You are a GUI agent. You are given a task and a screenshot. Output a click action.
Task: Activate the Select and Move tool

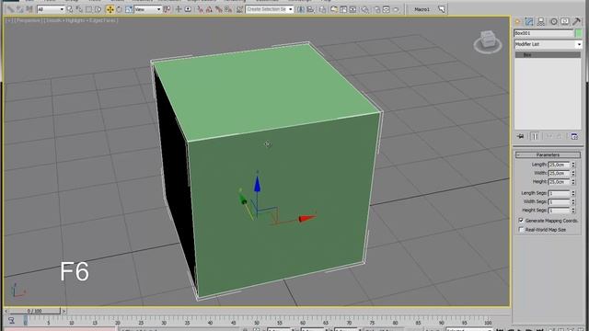[x=110, y=9]
